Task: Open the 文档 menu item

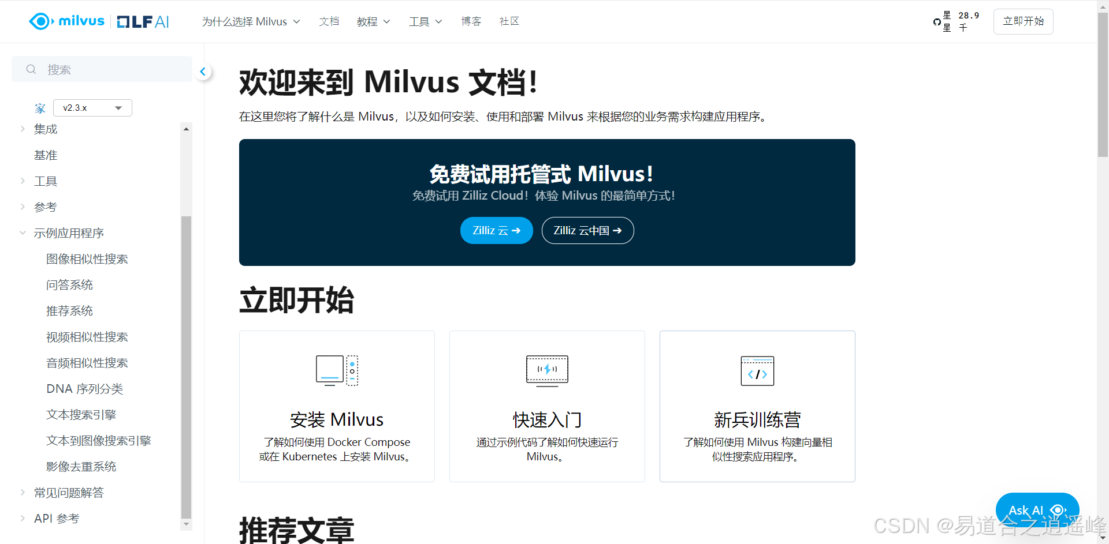Action: pos(329,21)
